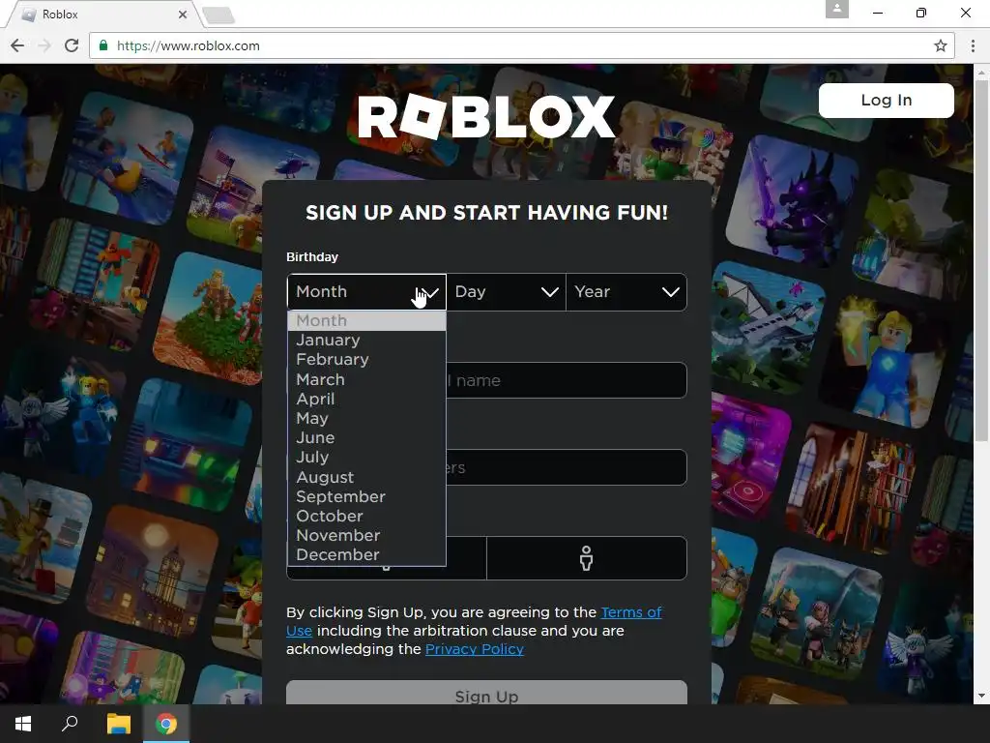Select November from month list
The height and width of the screenshot is (743, 990).
tap(366, 536)
